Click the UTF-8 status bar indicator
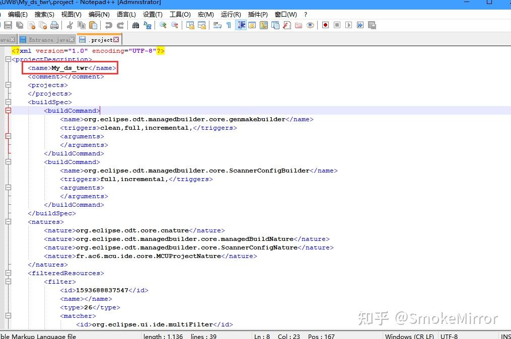The width and height of the screenshot is (511, 339). pos(448,336)
